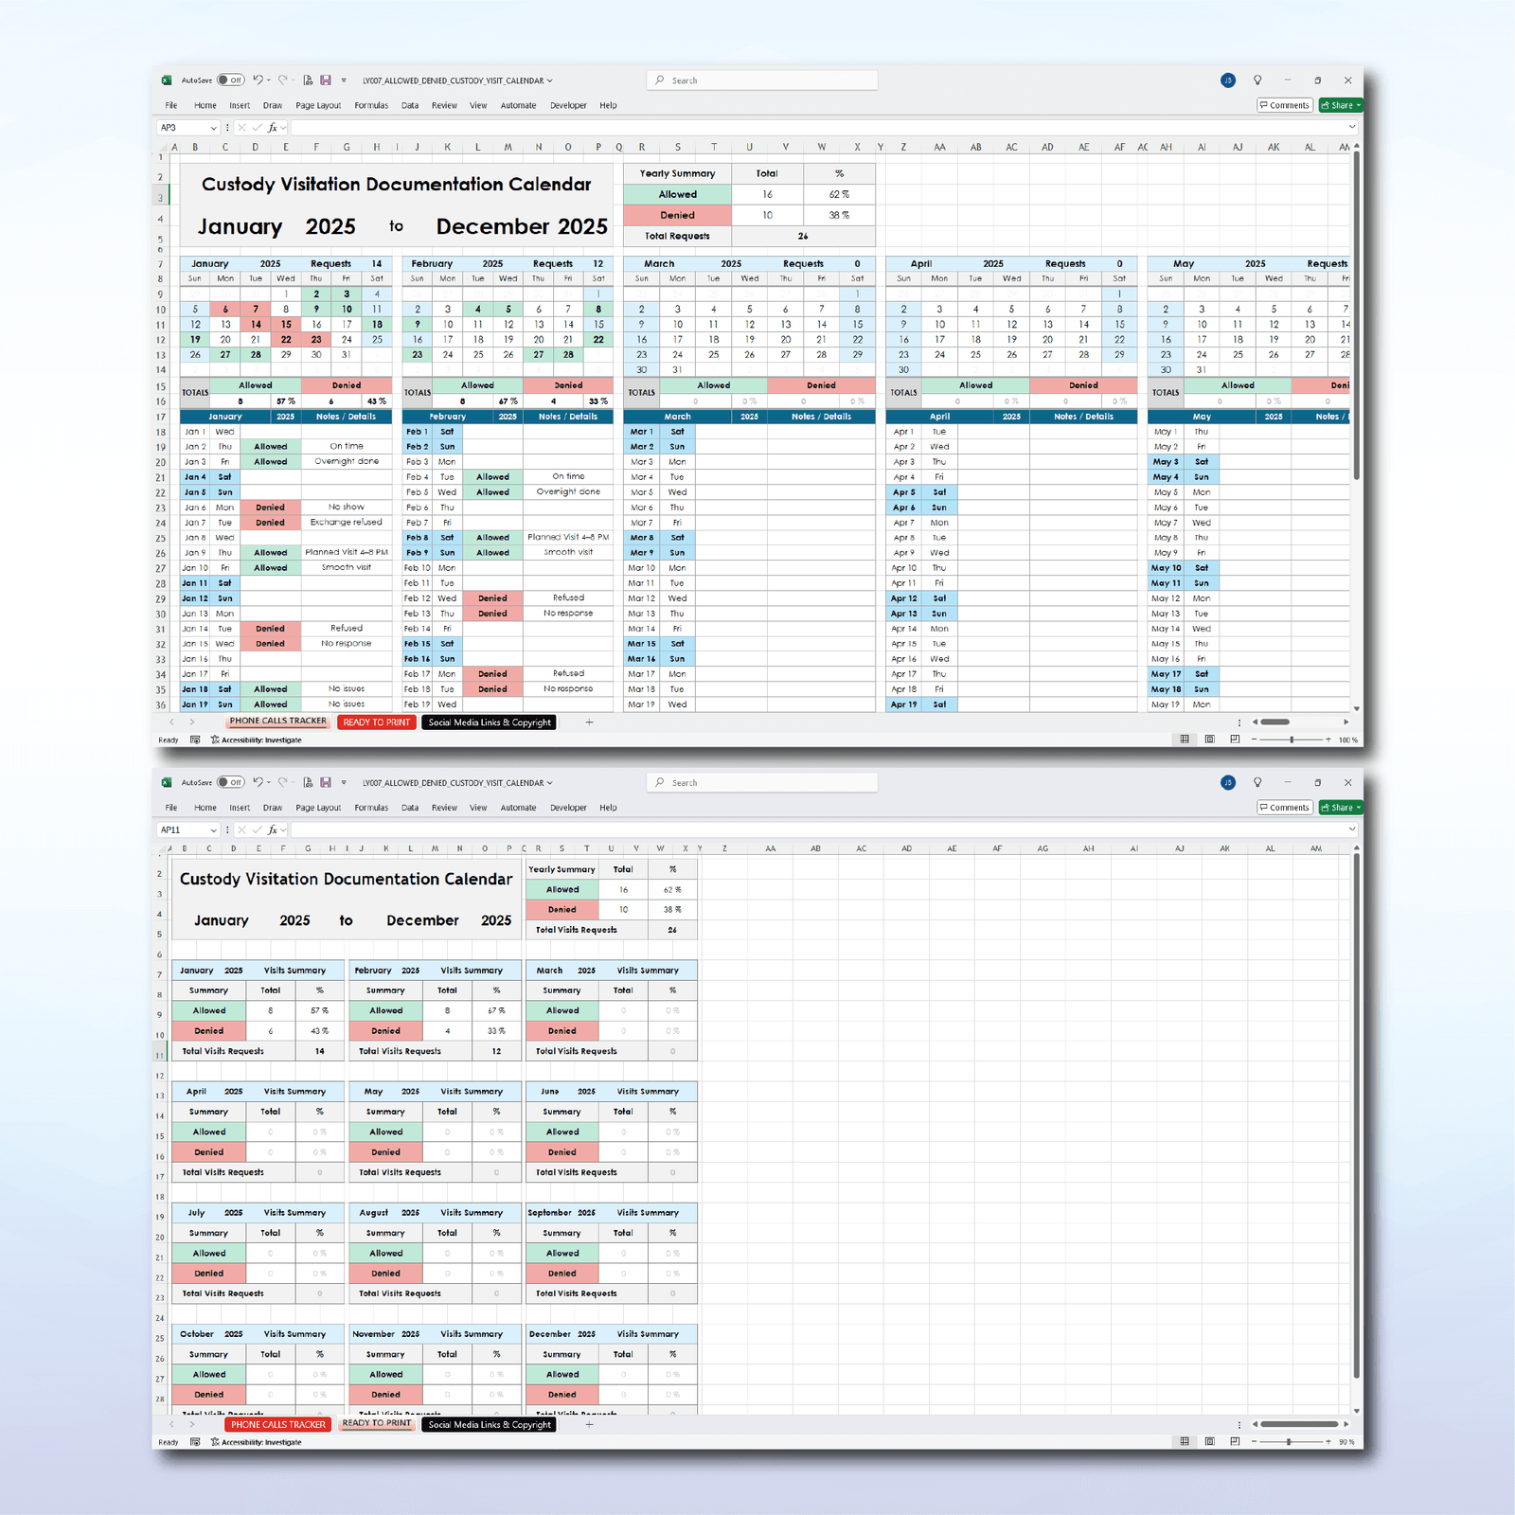
Task: Click the Comments button in the top window
Action: pos(1285,106)
